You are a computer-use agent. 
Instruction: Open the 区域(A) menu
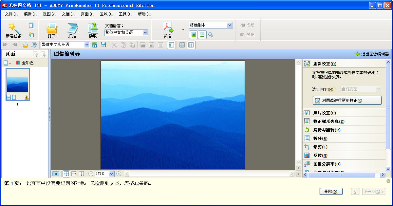(106, 14)
